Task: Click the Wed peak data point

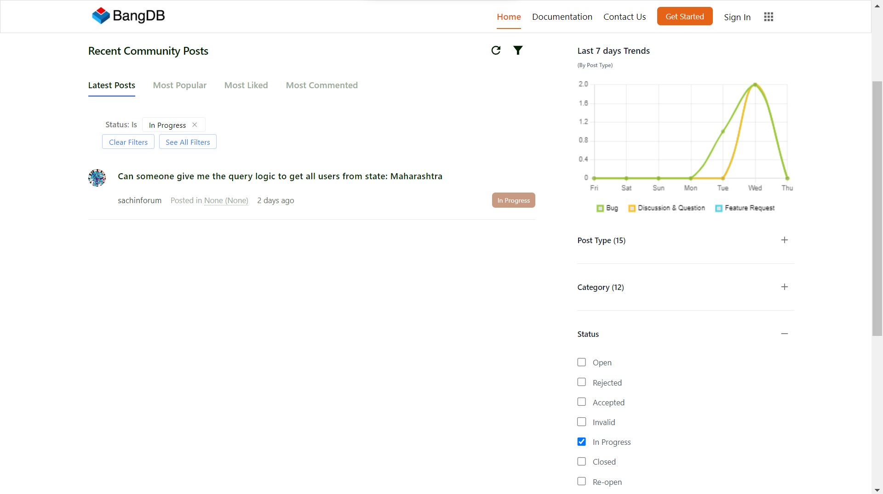Action: point(755,85)
